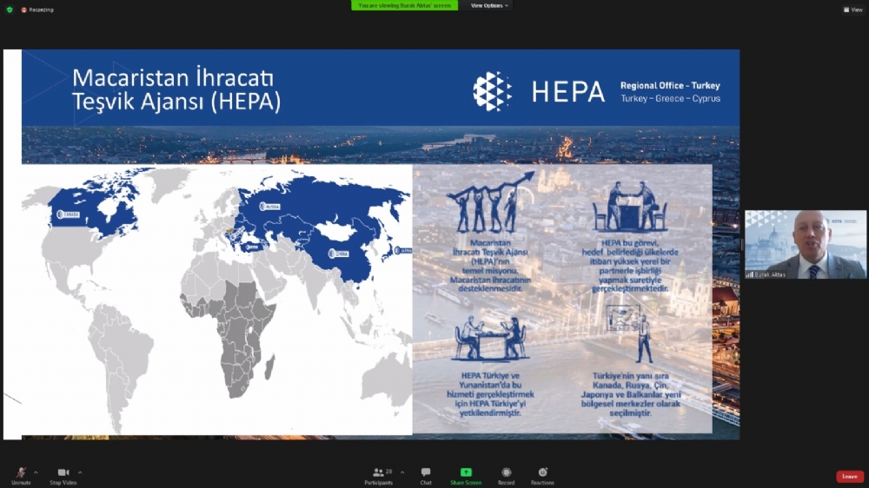Click the Recording indicator
Viewport: 869px width, 488px height.
pyautogui.click(x=37, y=10)
